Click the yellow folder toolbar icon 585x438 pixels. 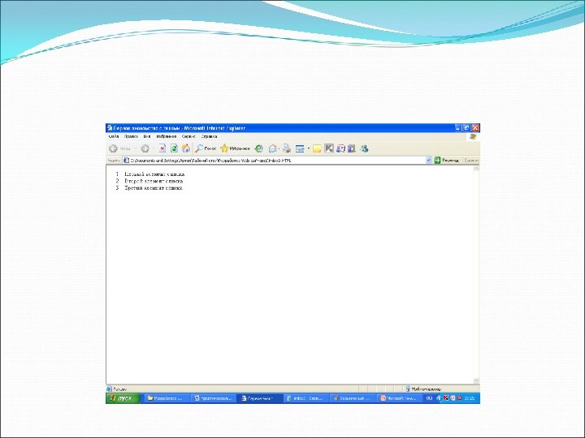pyautogui.click(x=317, y=148)
